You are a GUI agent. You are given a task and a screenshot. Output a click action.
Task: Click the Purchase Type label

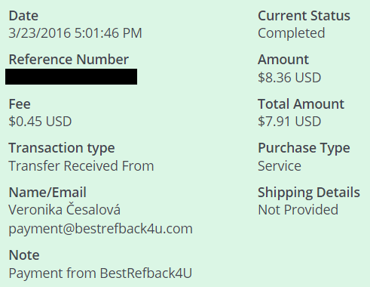click(304, 148)
